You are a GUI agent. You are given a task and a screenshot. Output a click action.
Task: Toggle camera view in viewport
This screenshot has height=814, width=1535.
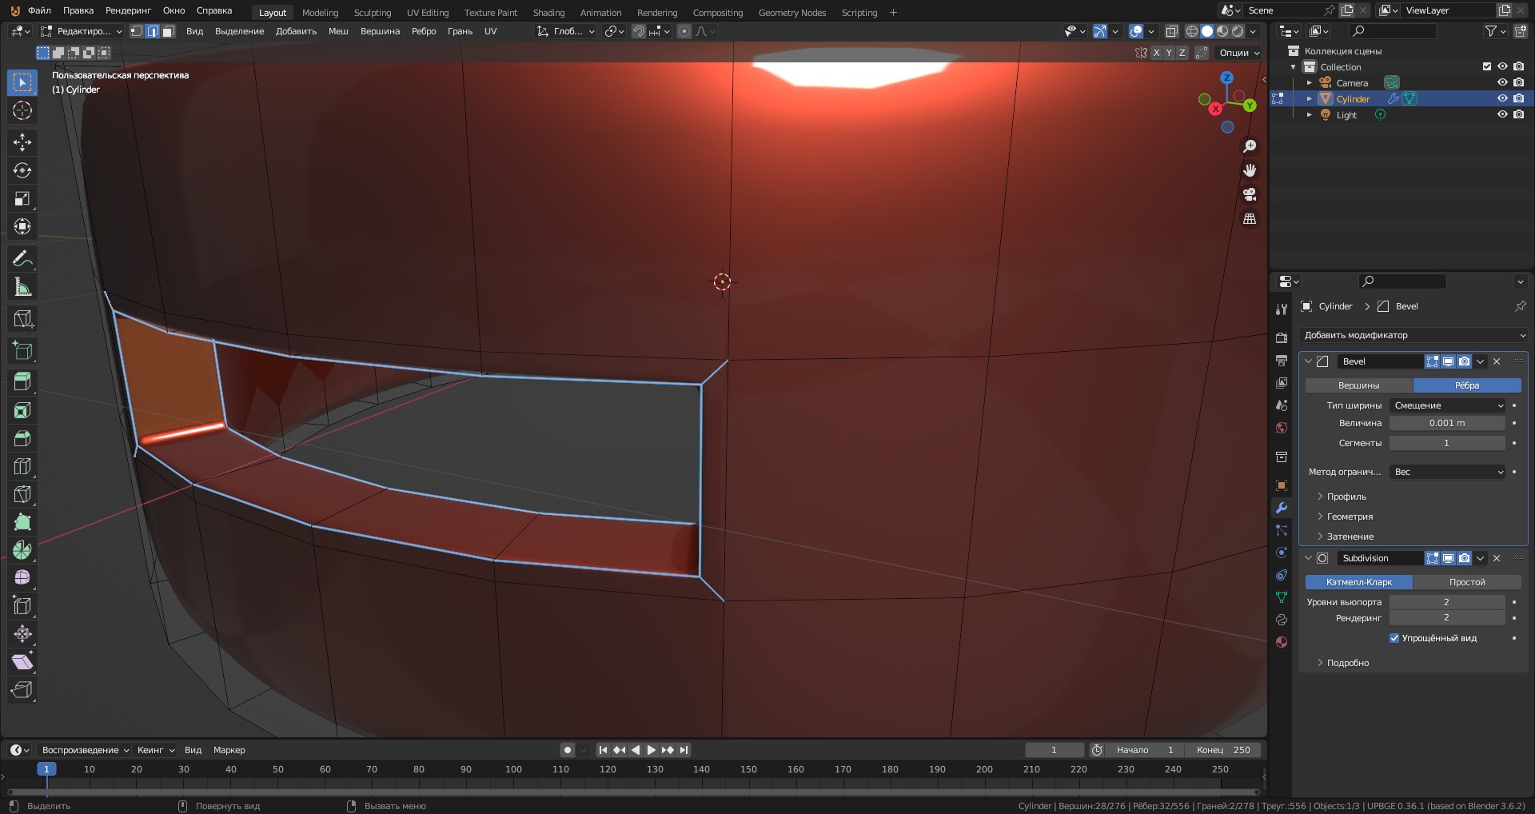pos(1250,194)
